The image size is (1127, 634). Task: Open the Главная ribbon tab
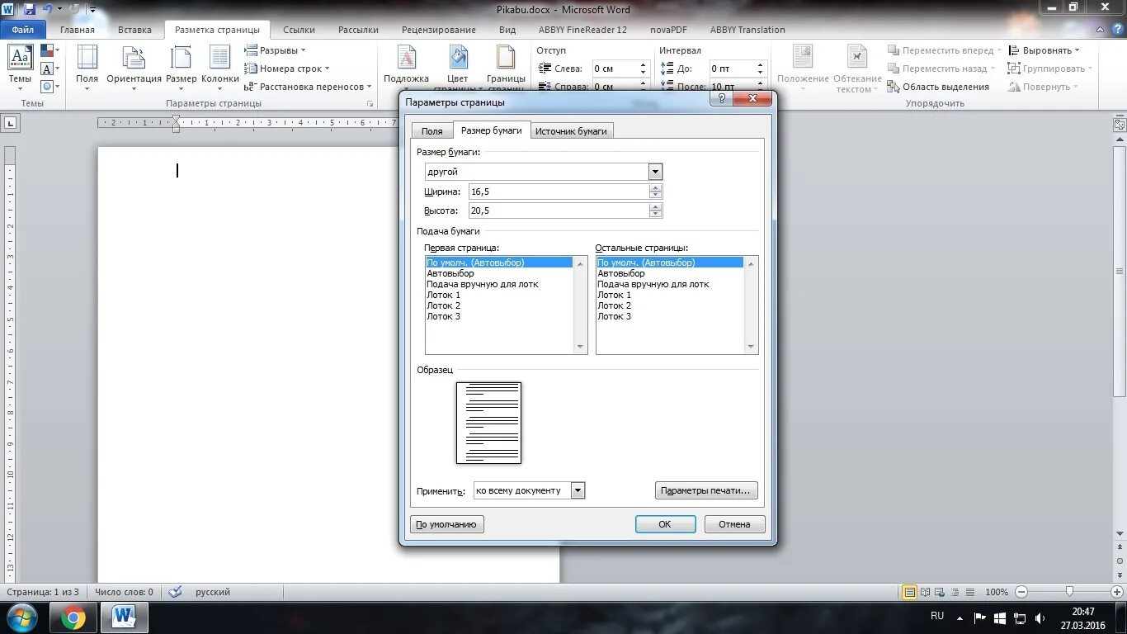coord(78,30)
